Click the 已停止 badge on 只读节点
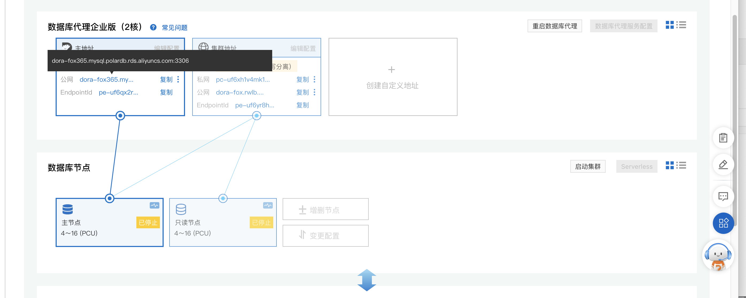 click(261, 222)
